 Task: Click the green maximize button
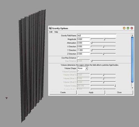[x=128, y=28]
